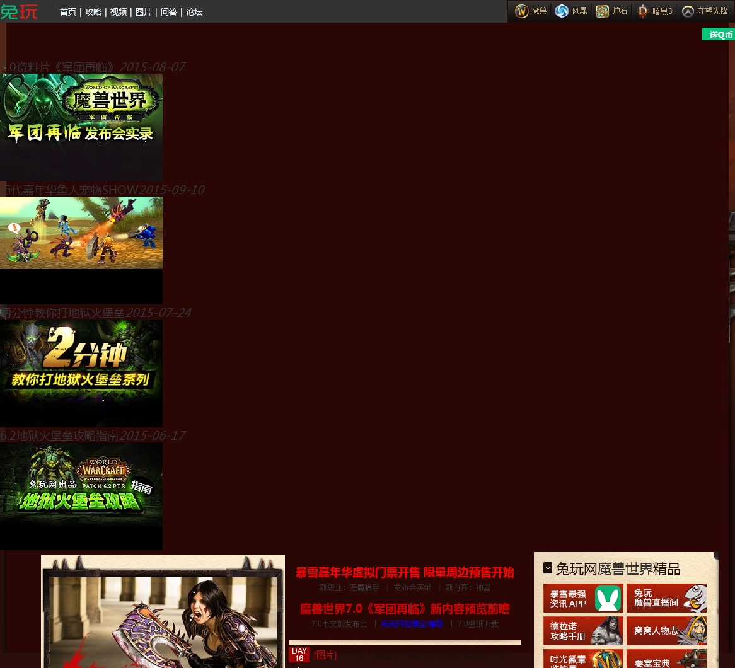Open the 2分钟 教你打地狱火堡垒 banner

coord(81,373)
